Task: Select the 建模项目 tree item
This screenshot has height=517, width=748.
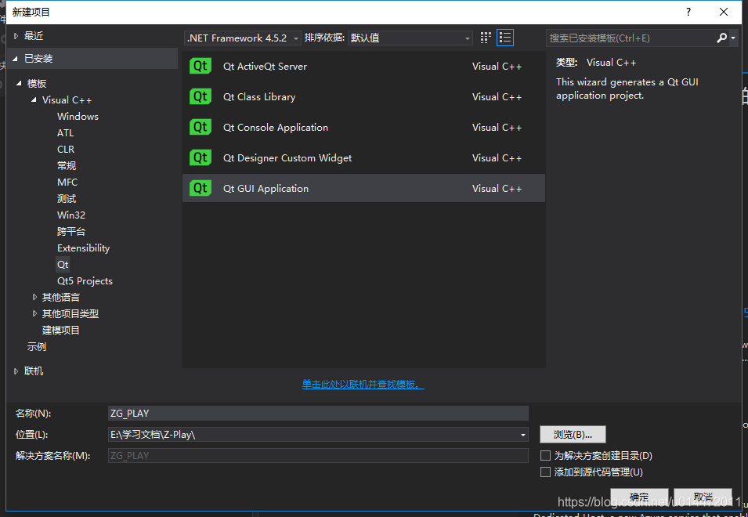Action: click(60, 330)
